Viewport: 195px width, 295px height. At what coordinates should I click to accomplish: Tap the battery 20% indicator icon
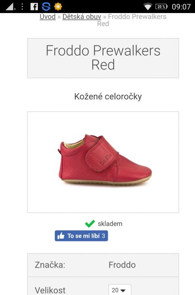(162, 7)
